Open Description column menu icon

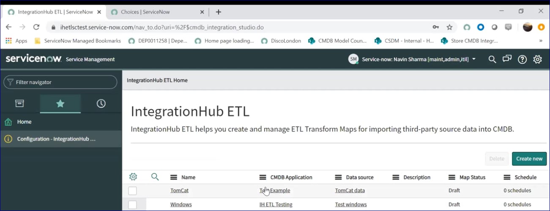(396, 177)
